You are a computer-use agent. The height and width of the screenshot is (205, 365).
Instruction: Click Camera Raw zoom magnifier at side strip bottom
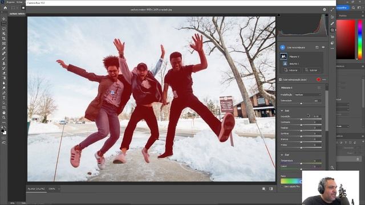(x=332, y=167)
